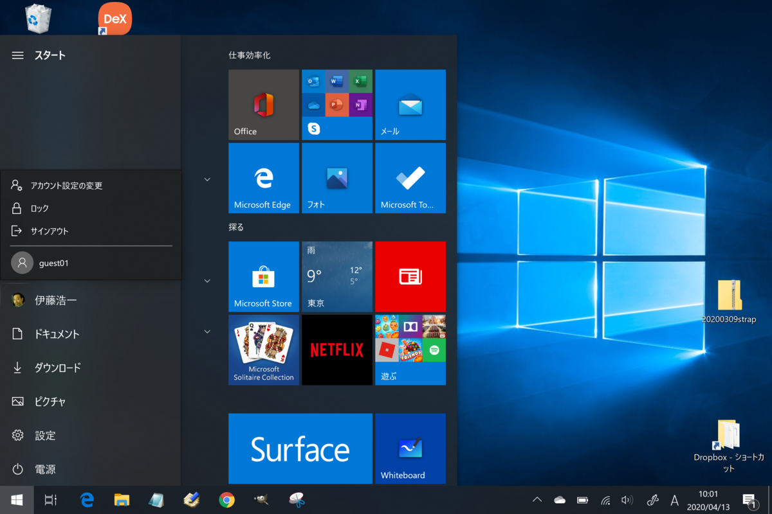The width and height of the screenshot is (772, 514).
Task: Toggle the IME input mode A indicator
Action: coord(674,500)
